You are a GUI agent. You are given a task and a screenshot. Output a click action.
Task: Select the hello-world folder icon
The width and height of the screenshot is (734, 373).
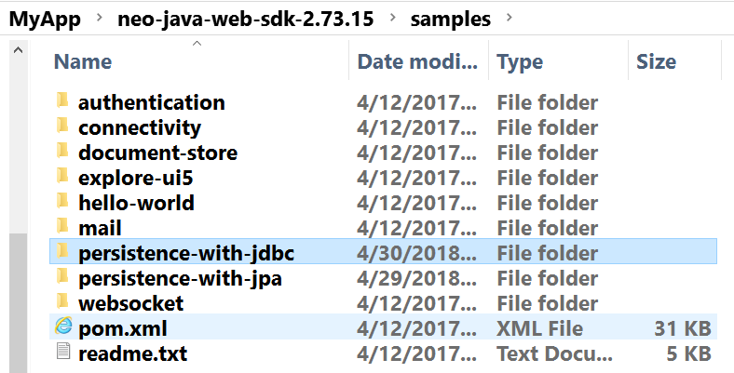click(62, 202)
